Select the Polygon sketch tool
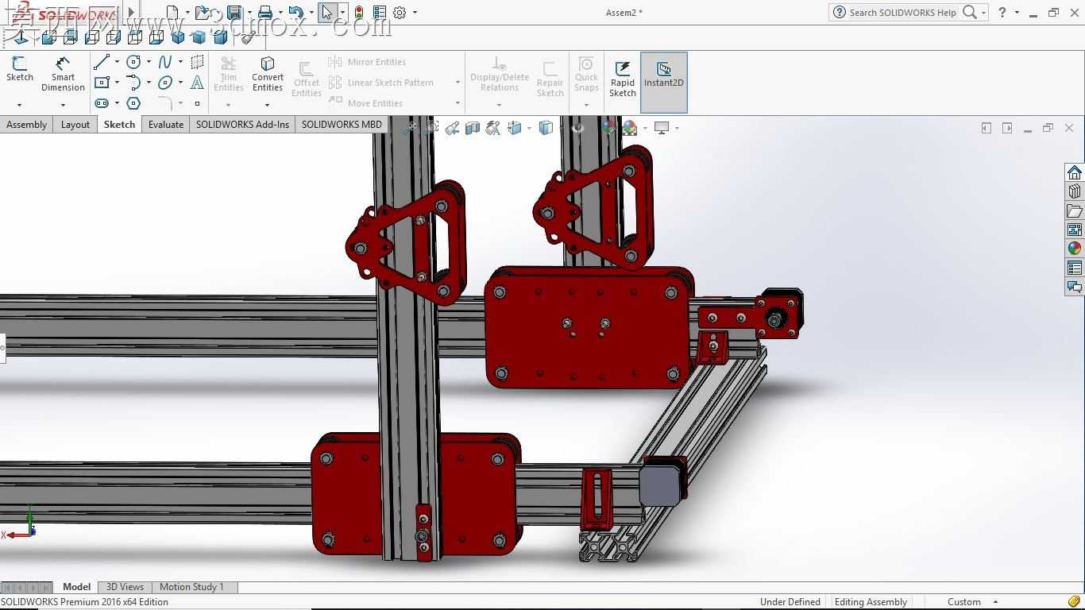Screen dimensions: 1085x610 click(x=133, y=103)
